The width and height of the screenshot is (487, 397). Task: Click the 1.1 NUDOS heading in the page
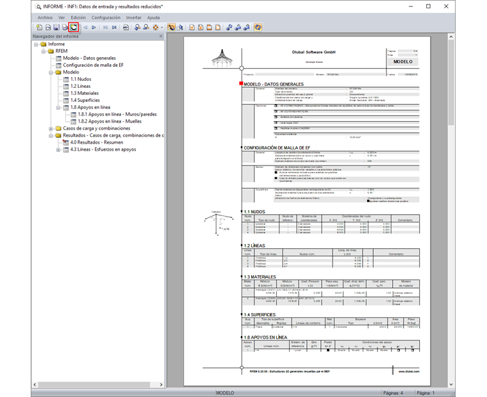(x=254, y=212)
